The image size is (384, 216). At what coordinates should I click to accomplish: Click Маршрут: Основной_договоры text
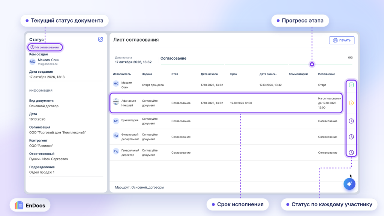click(x=139, y=187)
